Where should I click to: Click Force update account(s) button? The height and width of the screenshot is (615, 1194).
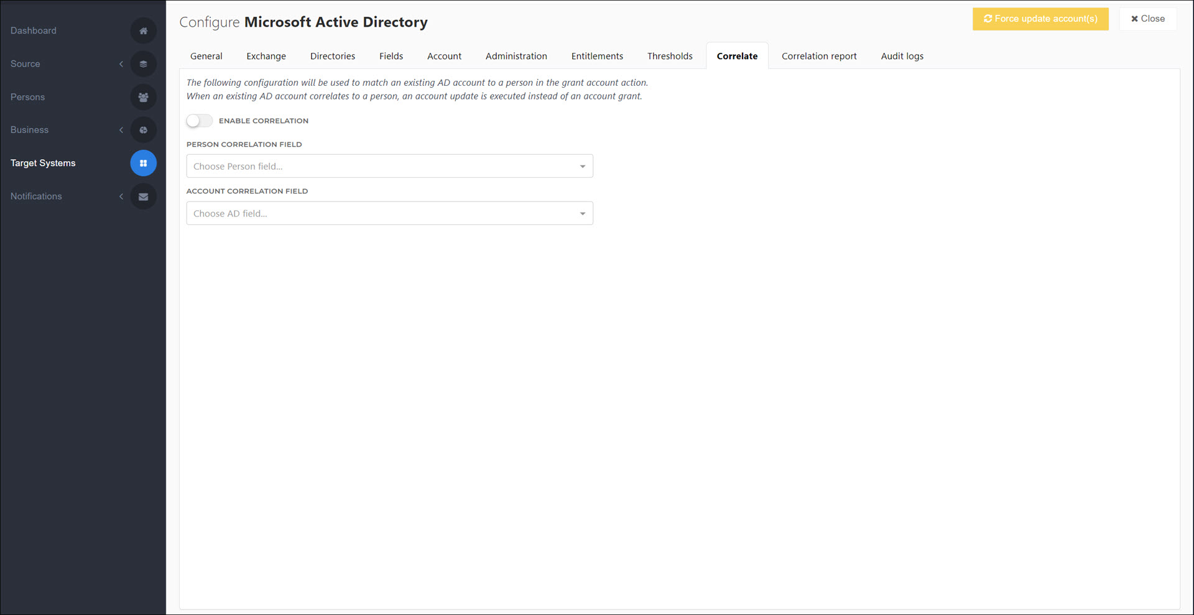pos(1040,19)
